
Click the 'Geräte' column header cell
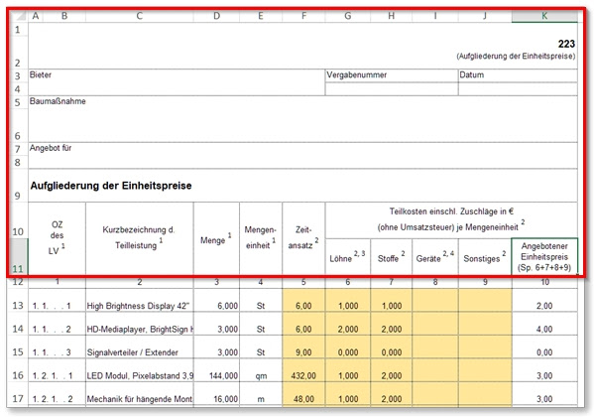[x=435, y=257]
